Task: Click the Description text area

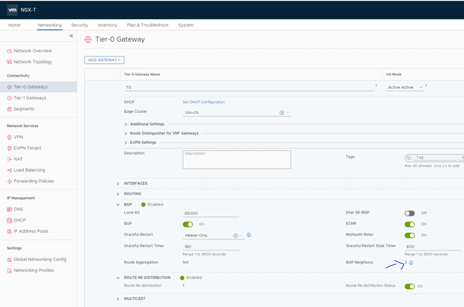Action: pos(236,160)
